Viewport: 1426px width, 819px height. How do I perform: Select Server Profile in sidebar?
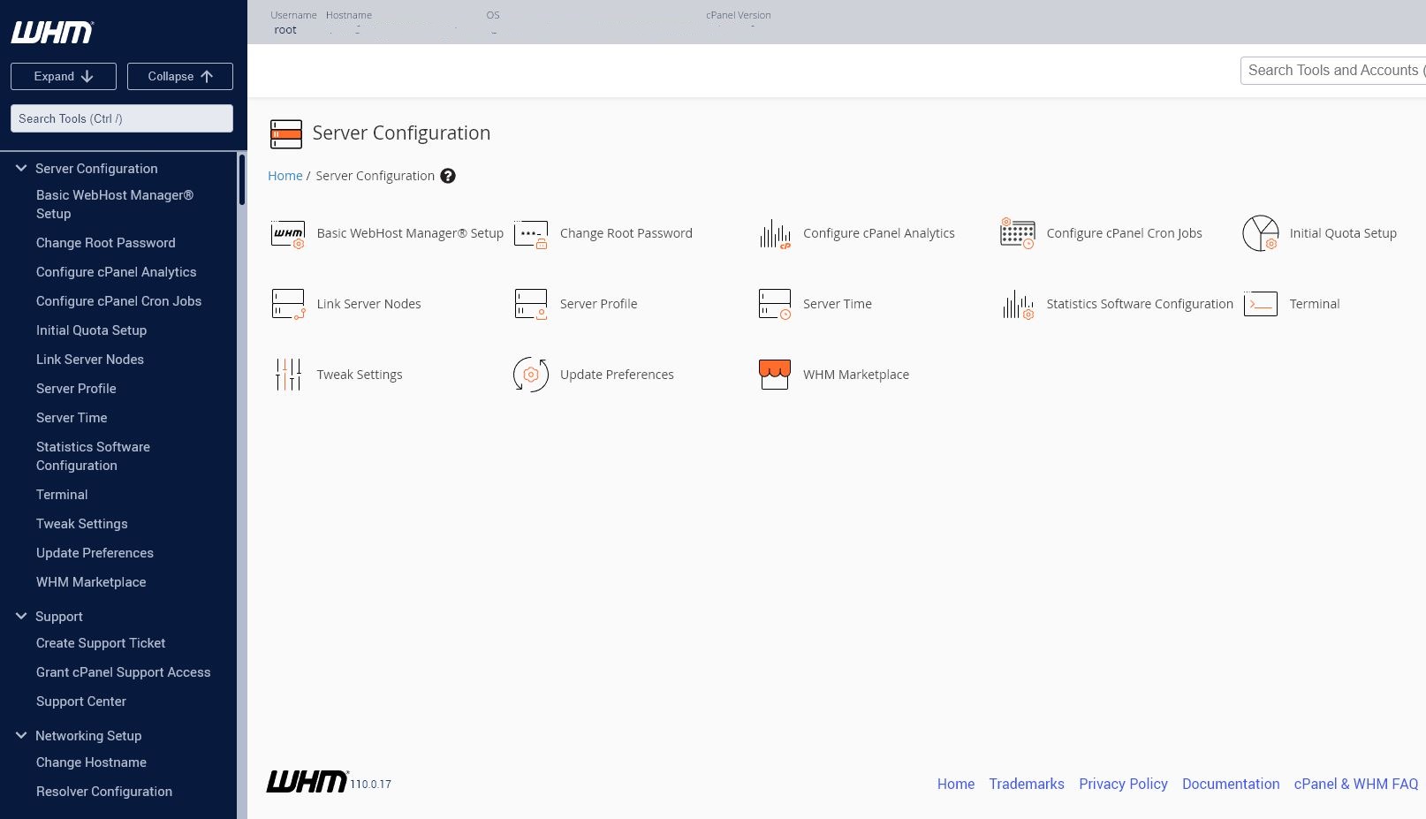pyautogui.click(x=76, y=389)
